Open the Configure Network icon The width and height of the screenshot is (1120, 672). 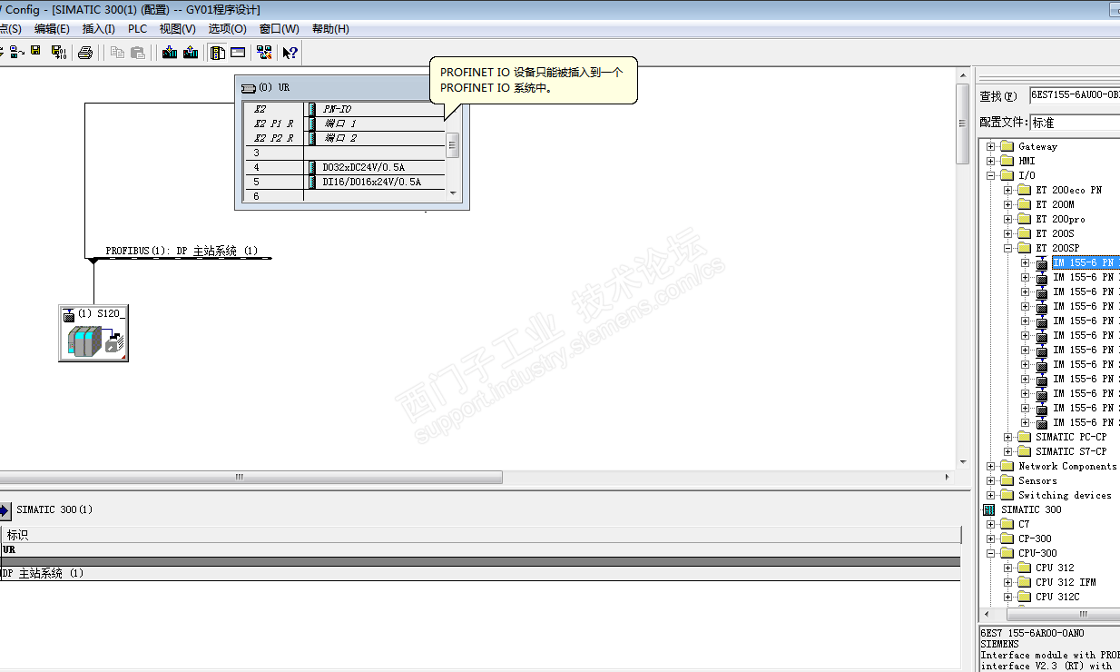(x=263, y=52)
